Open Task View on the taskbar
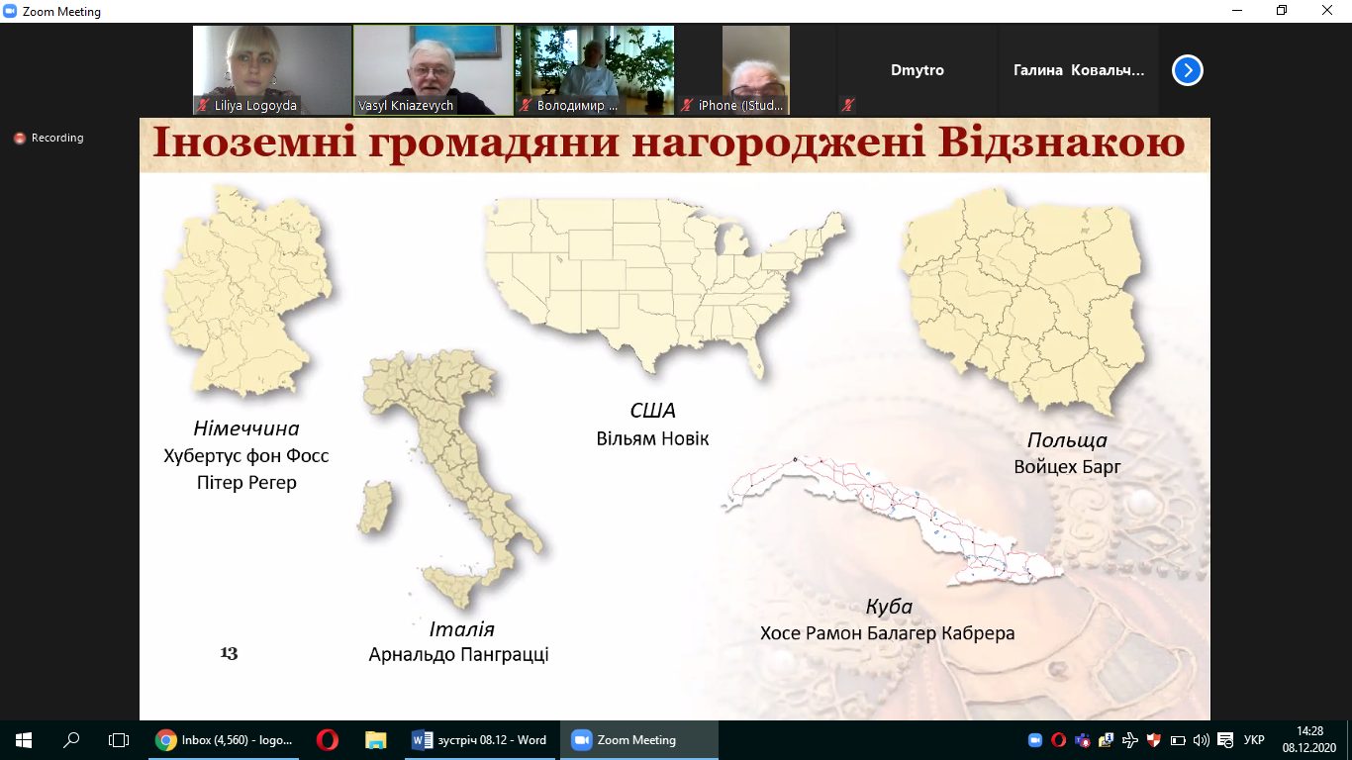 pos(119,740)
